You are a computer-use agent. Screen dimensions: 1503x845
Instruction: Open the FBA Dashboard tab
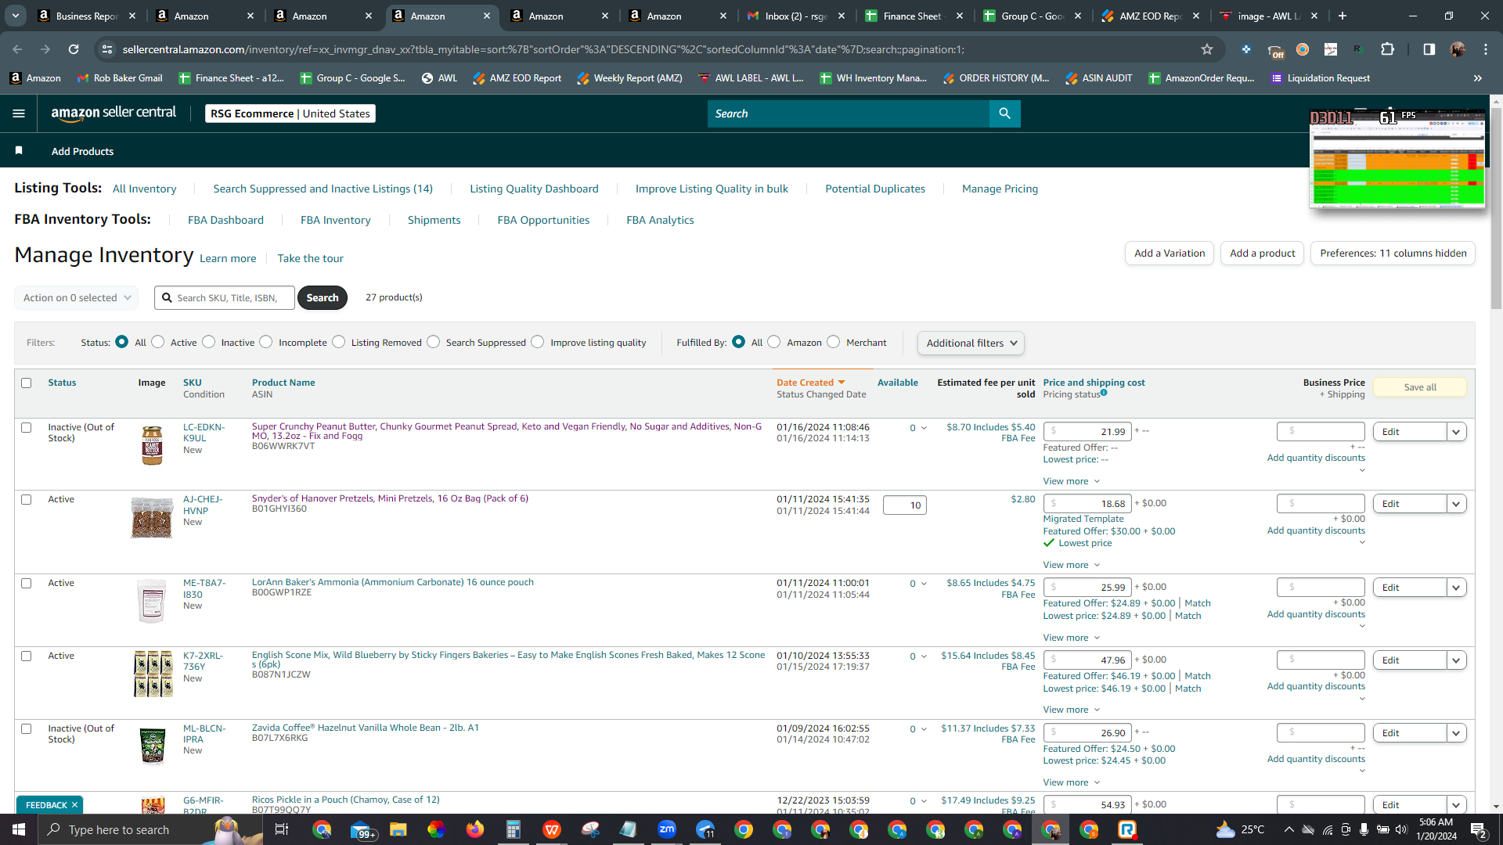(225, 220)
